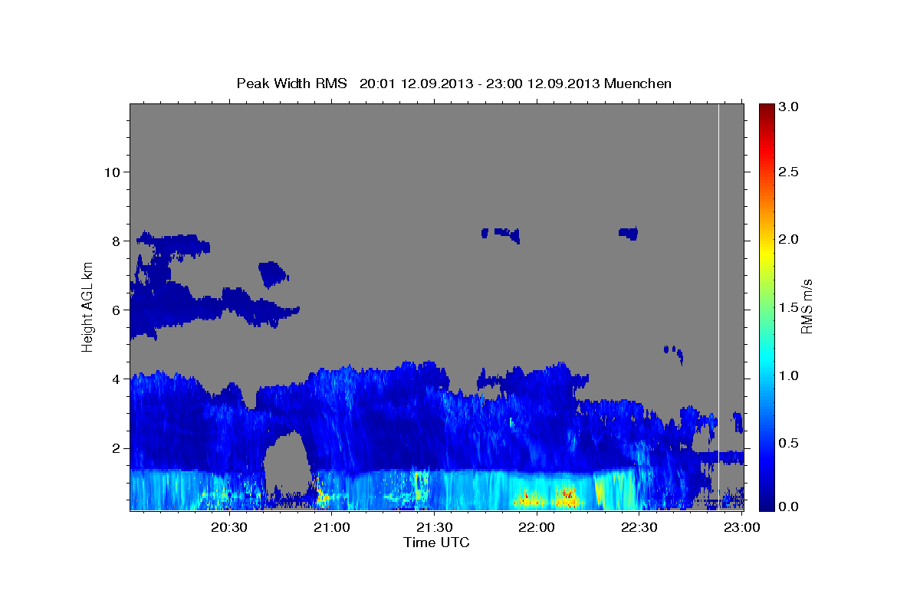920x613 pixels.
Task: Click the 'Height AGL km' axis label
Action: 87,306
